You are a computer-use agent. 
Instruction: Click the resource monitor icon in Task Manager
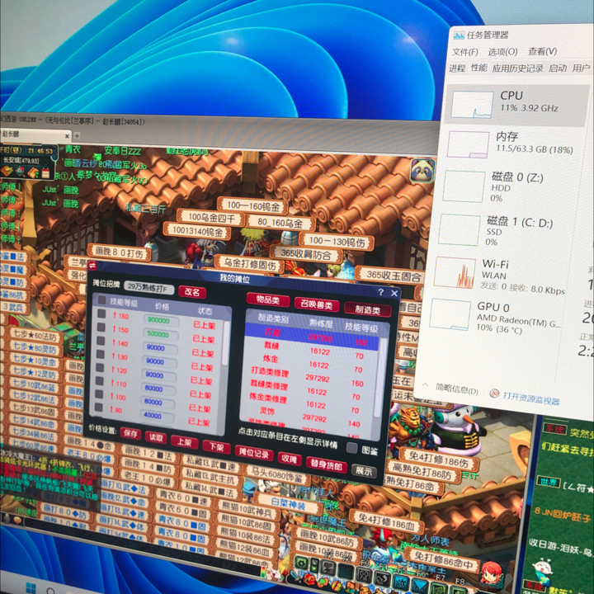pyautogui.click(x=493, y=394)
